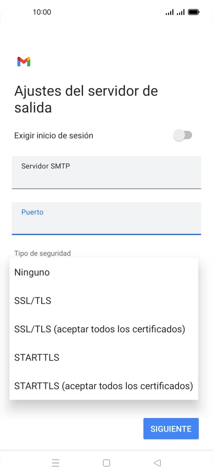This screenshot has width=213, height=476.
Task: Tap the second signal strength icon
Action: (181, 12)
